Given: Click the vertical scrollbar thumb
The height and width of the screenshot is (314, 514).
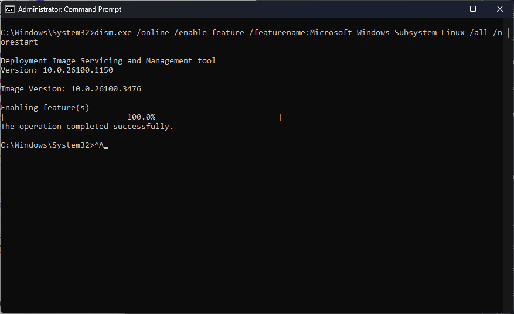Looking at the screenshot, I should pos(509,33).
